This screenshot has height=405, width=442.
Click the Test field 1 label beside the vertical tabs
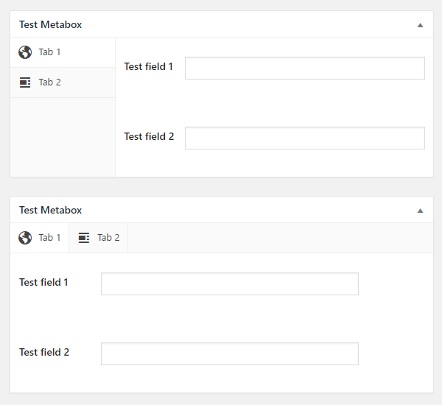[x=148, y=66]
